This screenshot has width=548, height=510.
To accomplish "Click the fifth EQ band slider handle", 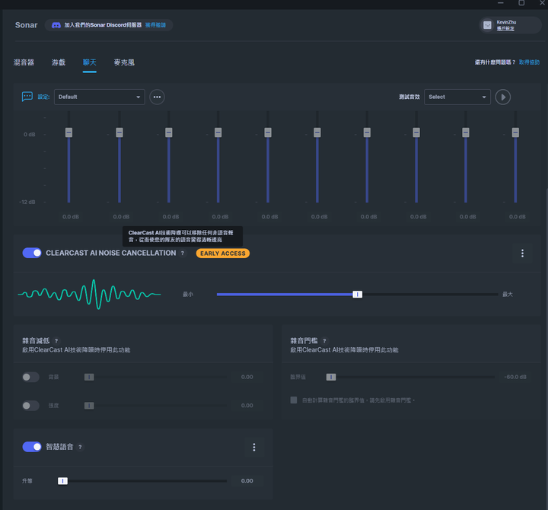I will coord(268,132).
